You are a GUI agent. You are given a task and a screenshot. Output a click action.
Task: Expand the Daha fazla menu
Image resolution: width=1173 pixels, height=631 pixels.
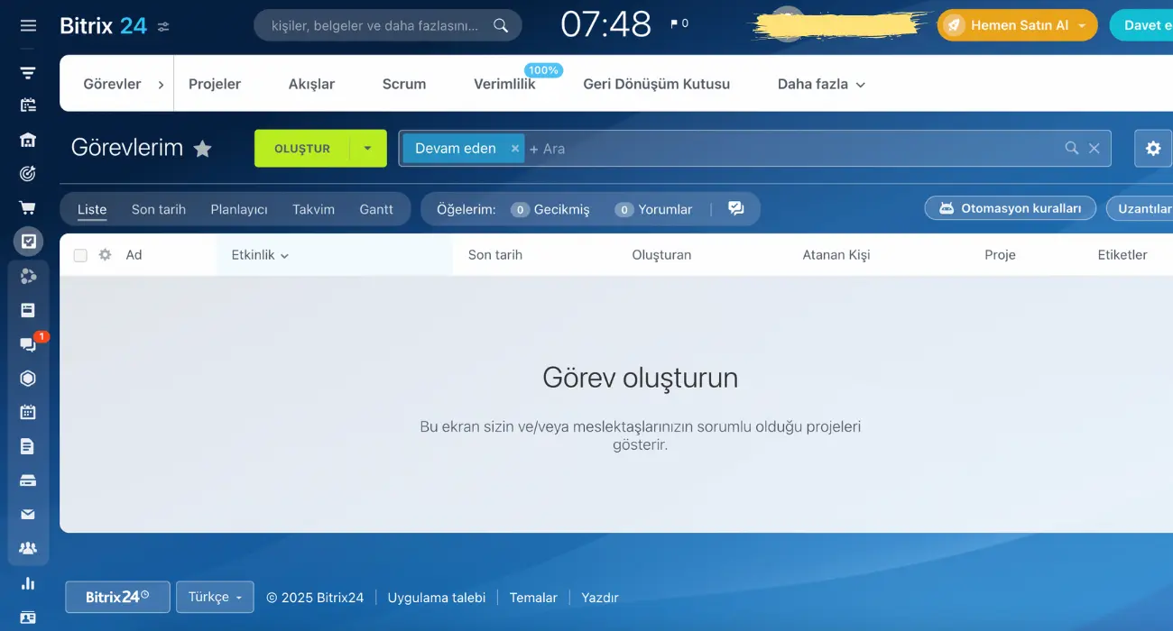click(x=819, y=83)
